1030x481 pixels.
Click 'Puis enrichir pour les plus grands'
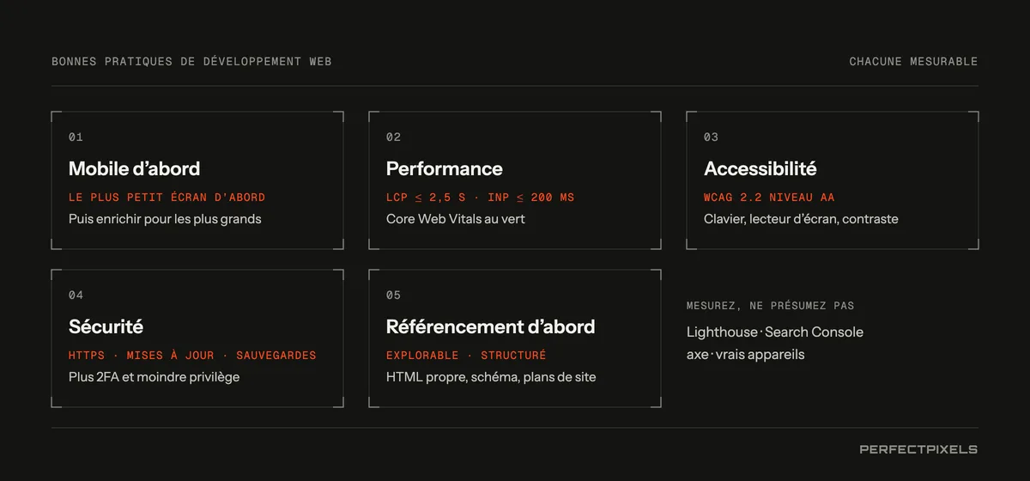pos(165,219)
